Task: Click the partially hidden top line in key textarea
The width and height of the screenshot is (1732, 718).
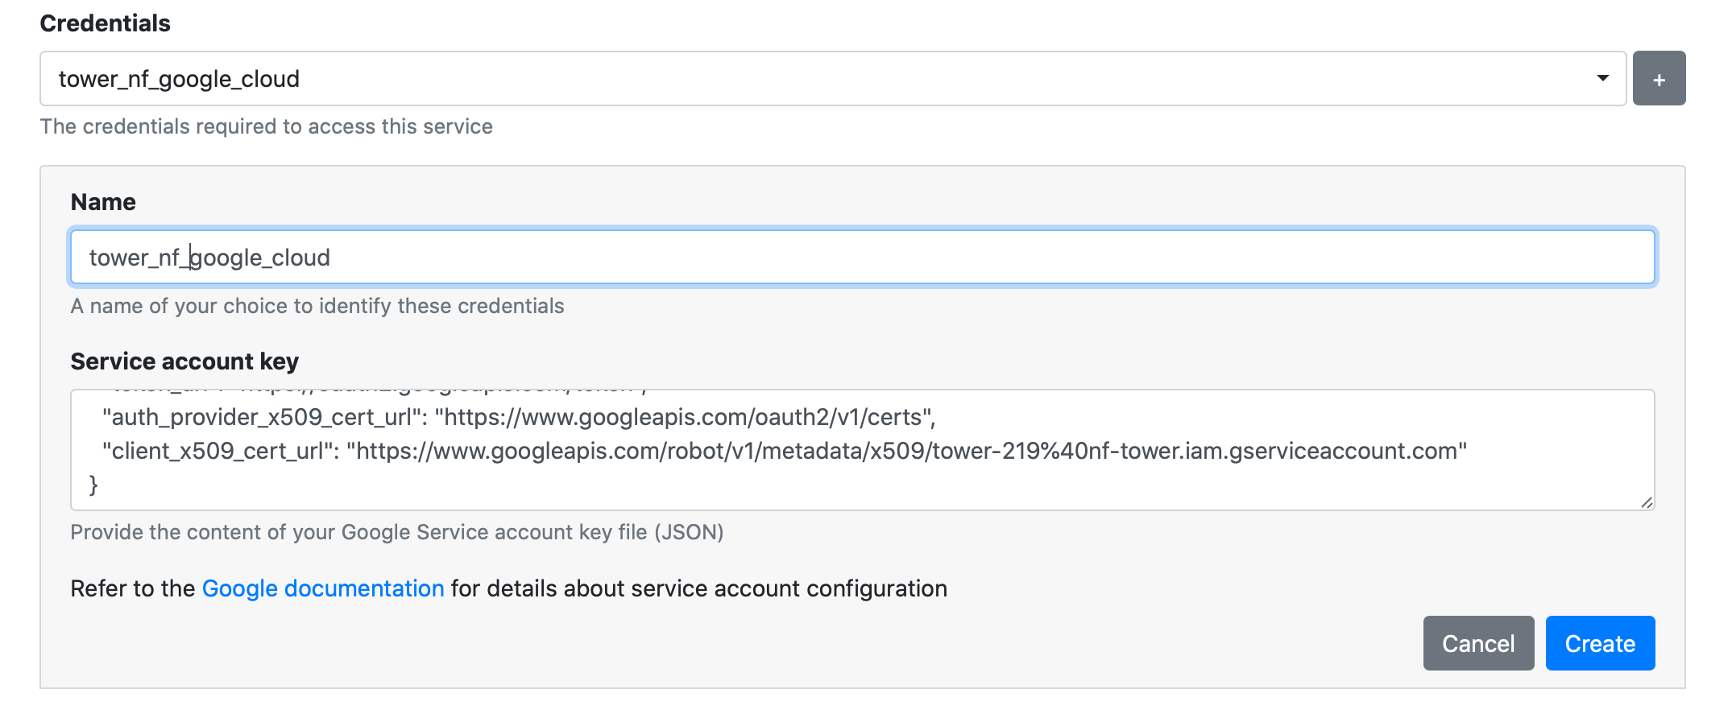Action: pos(379,392)
